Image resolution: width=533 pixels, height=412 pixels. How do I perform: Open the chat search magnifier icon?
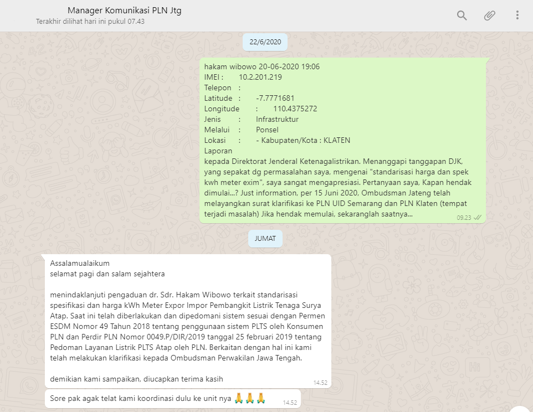pos(462,16)
